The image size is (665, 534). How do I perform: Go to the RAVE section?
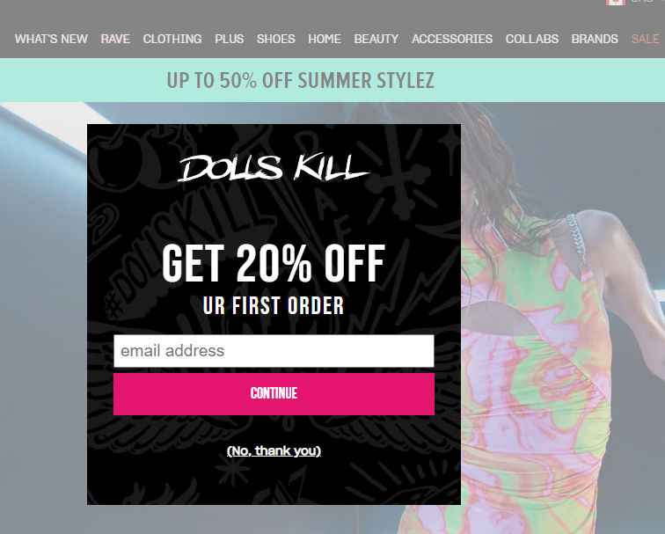(x=115, y=39)
